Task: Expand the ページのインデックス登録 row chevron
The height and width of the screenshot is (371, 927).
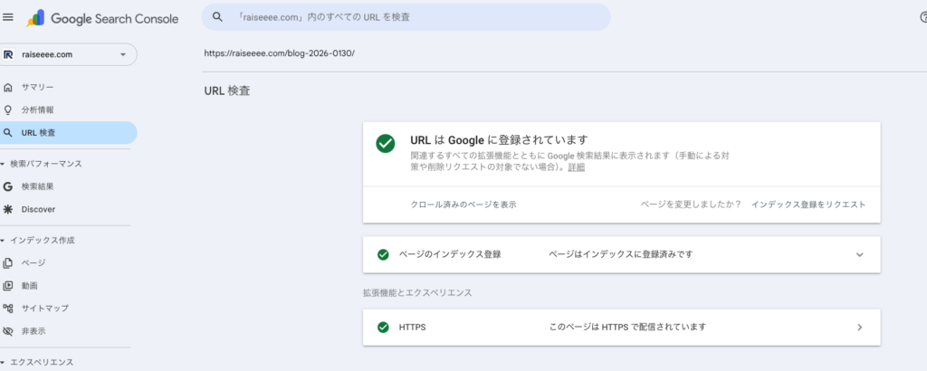Action: 859,254
